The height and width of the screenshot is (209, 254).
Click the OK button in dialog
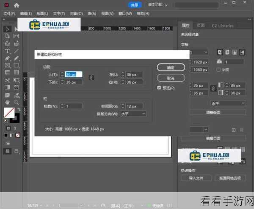tap(171, 68)
